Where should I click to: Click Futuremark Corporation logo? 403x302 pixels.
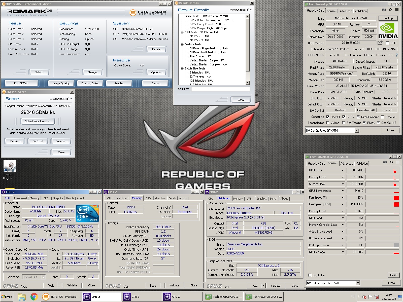point(148,12)
